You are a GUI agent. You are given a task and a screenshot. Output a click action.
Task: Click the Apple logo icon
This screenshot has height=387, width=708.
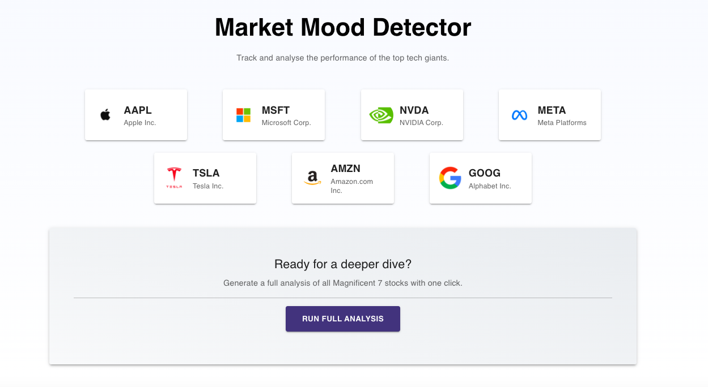pos(105,115)
